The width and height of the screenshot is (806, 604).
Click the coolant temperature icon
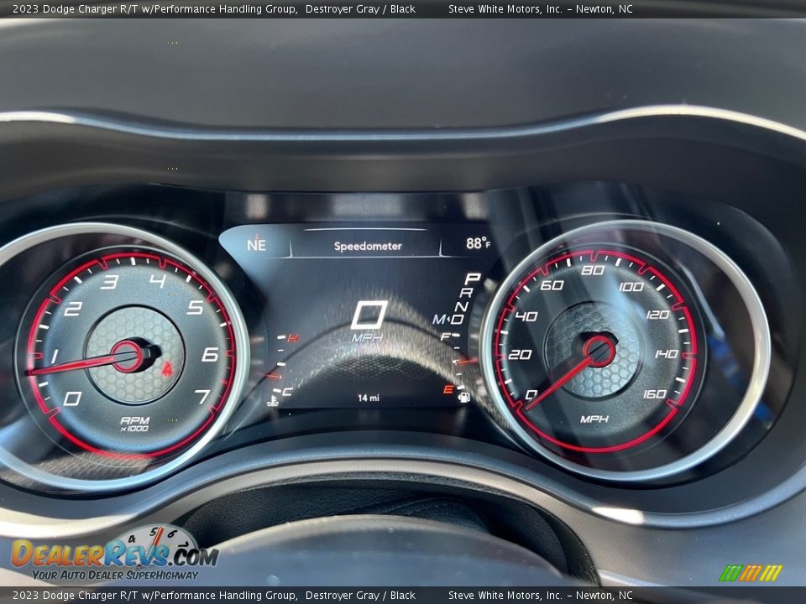point(273,400)
